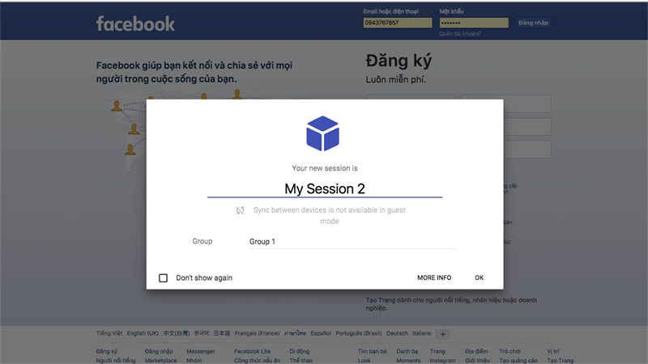Switch language to English (UK)
Image resolution: width=648 pixels, height=364 pixels.
point(143,333)
